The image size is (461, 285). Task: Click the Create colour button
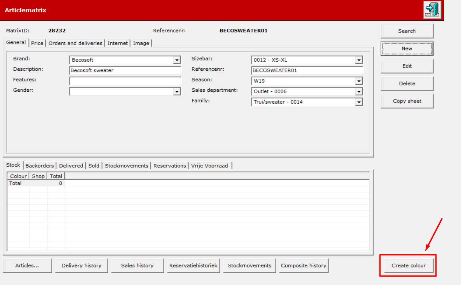click(x=408, y=265)
